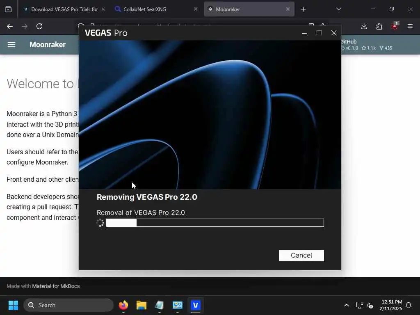Open network status tray icon
This screenshot has height=315, width=420.
(x=359, y=305)
